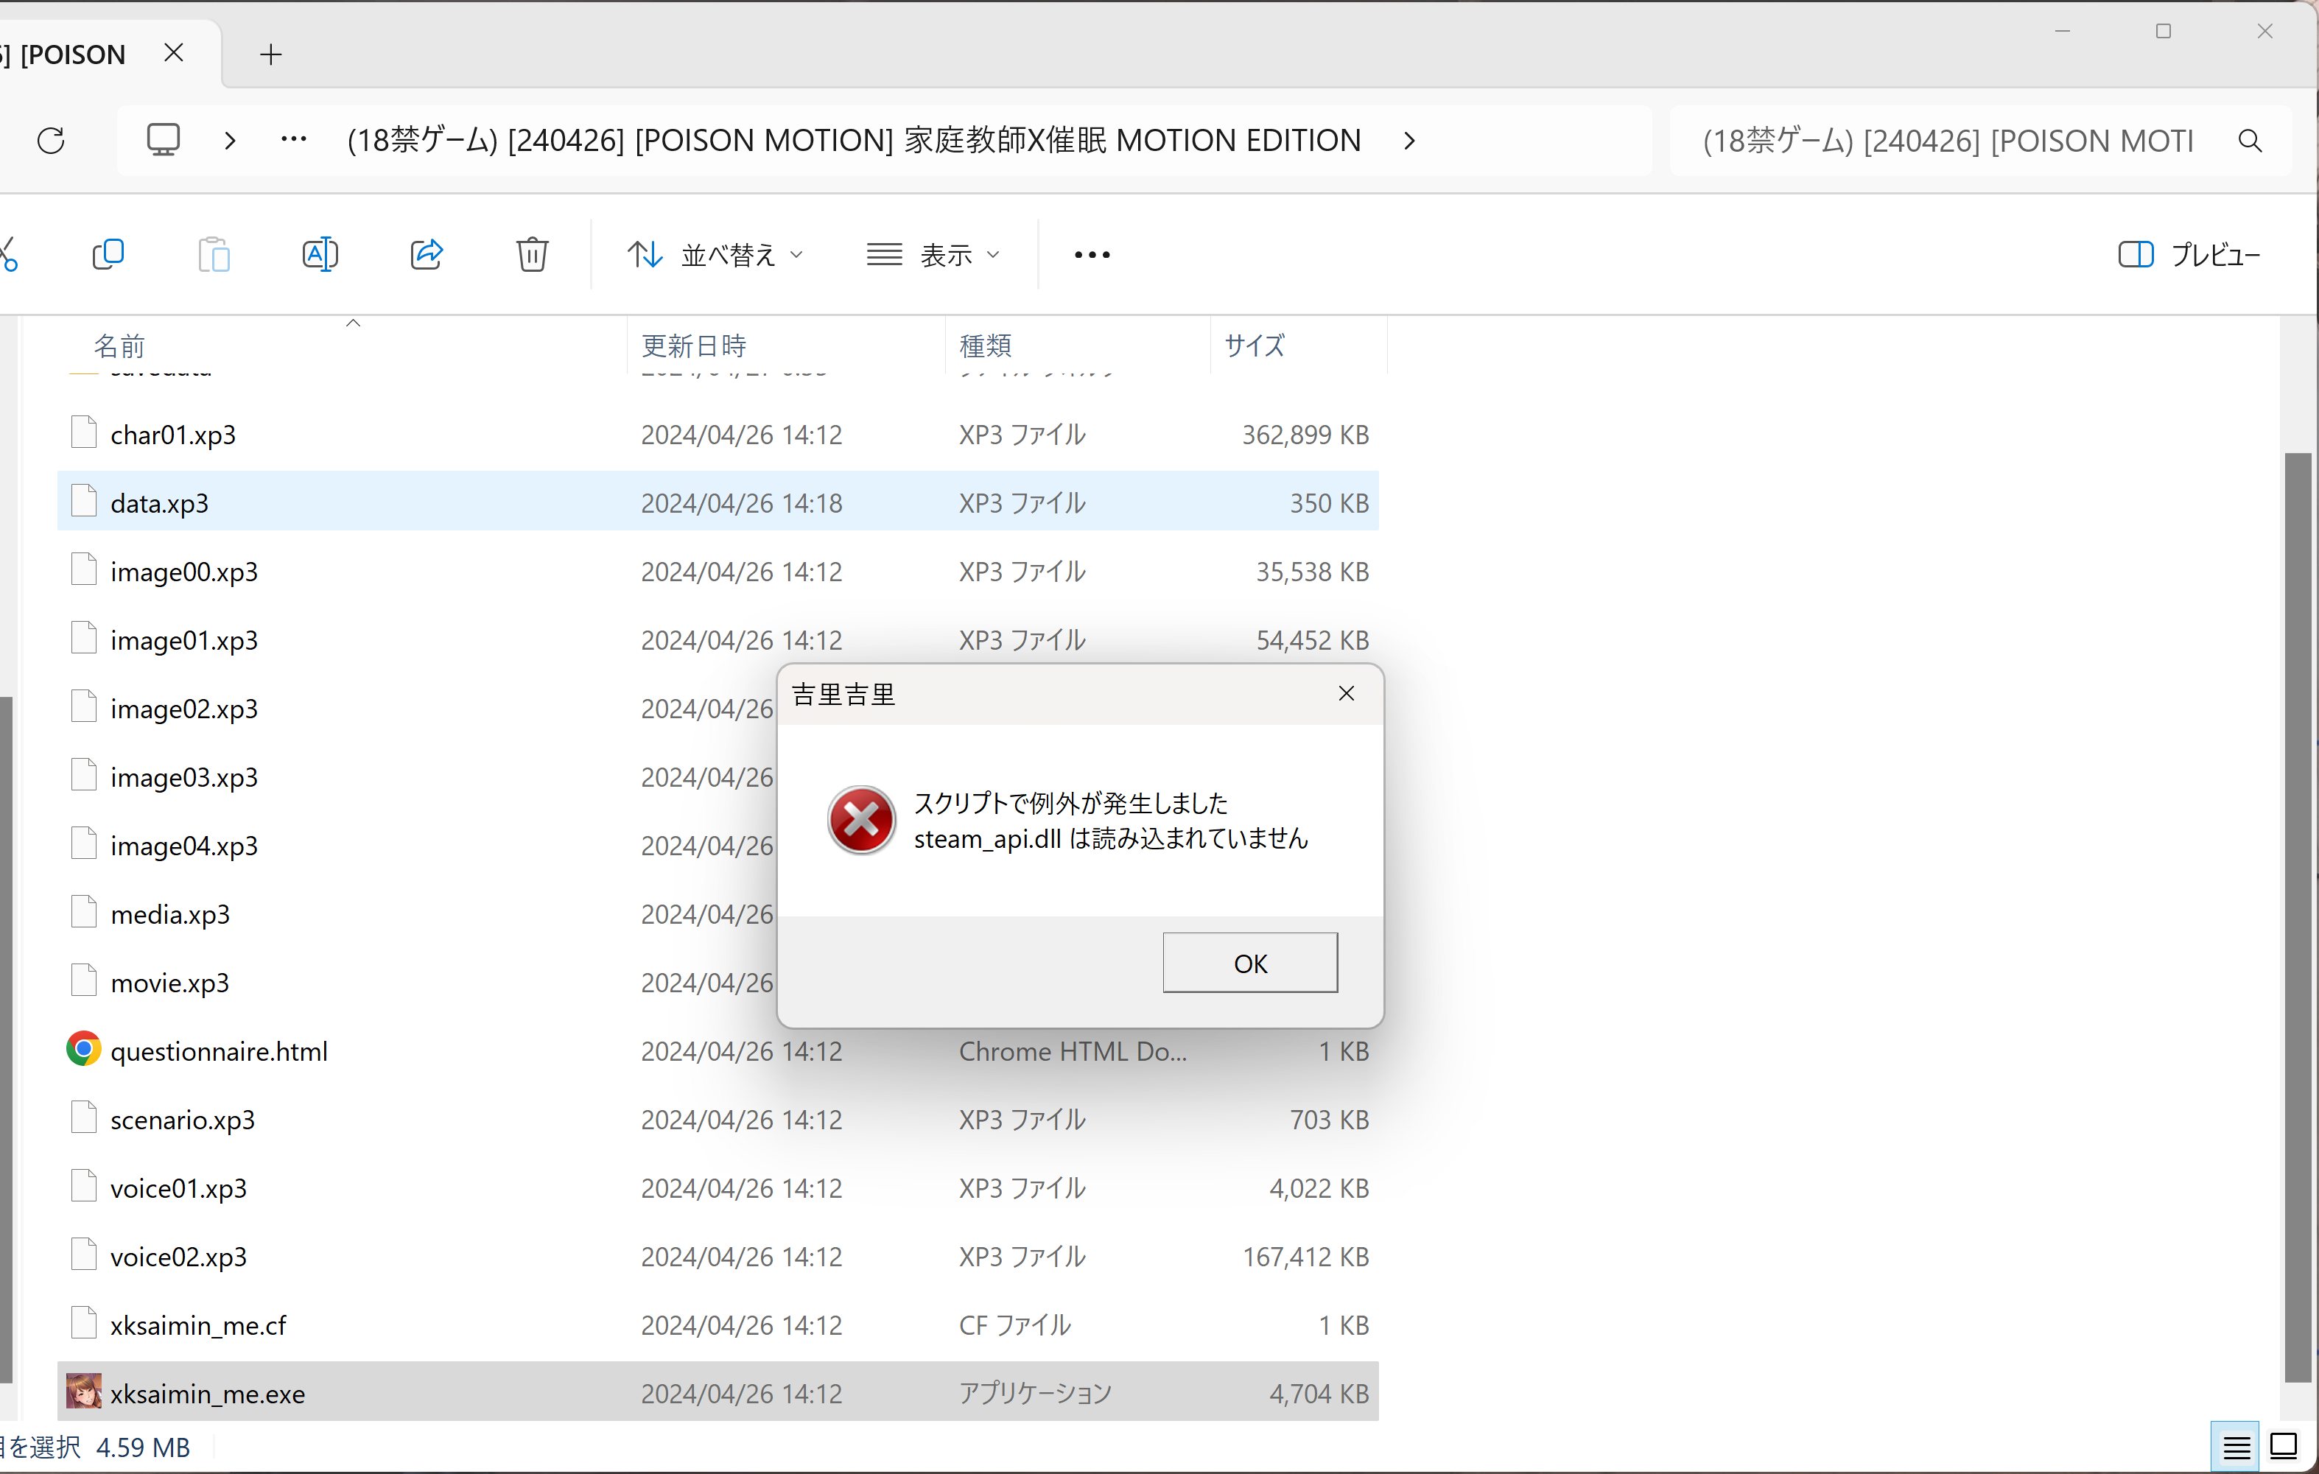Click the Share icon in toolbar
The width and height of the screenshot is (2319, 1474).
(x=427, y=255)
